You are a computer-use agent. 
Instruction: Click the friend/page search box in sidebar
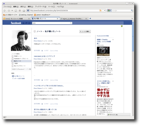coord(21,69)
